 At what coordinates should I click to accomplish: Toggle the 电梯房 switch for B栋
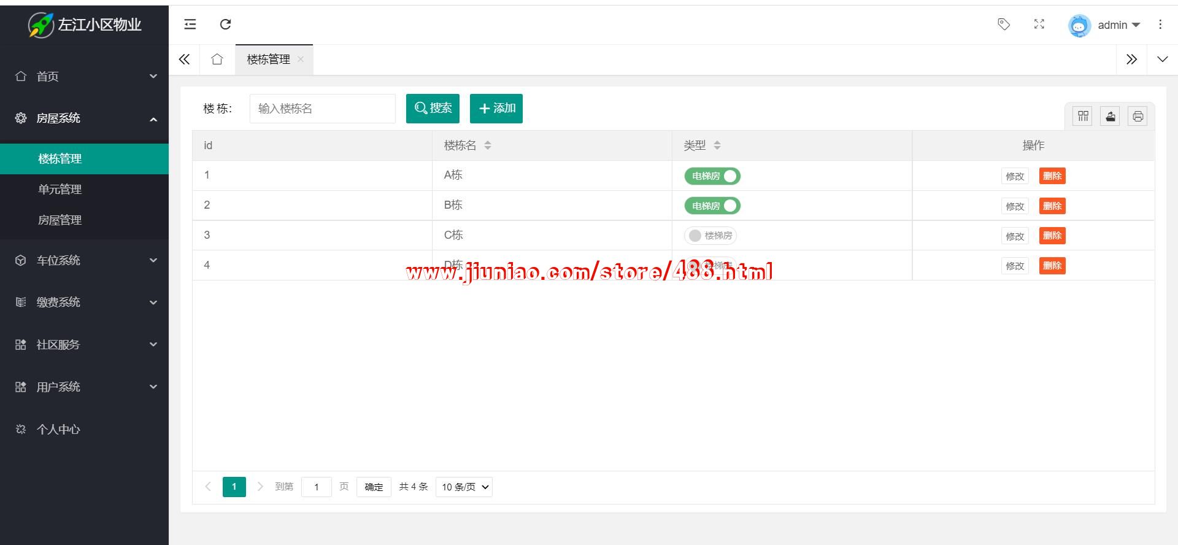point(712,206)
